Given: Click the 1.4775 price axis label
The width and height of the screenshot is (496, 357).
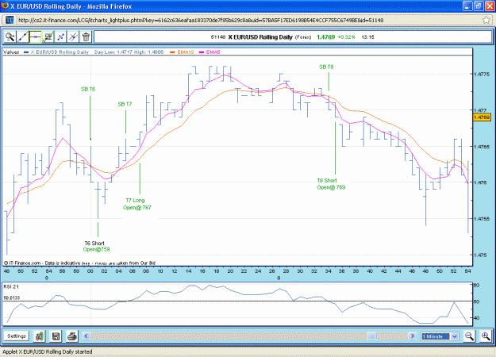Looking at the screenshot, I should pyautogui.click(x=482, y=75).
